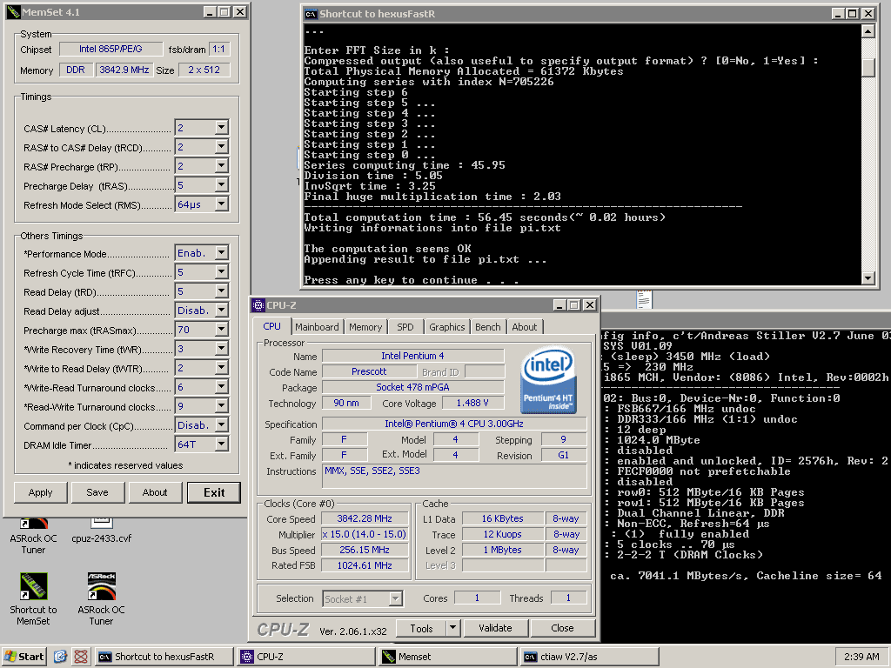The image size is (891, 668).
Task: Click Code Name value Prescott
Action: pyautogui.click(x=369, y=371)
